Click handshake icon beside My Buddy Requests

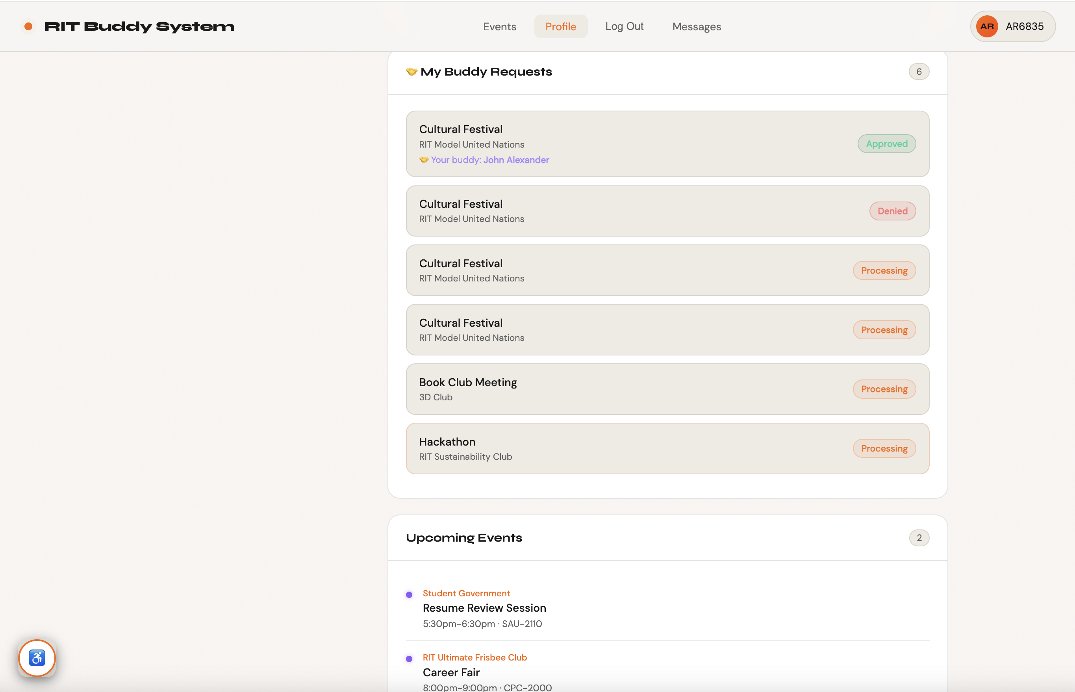(x=411, y=72)
